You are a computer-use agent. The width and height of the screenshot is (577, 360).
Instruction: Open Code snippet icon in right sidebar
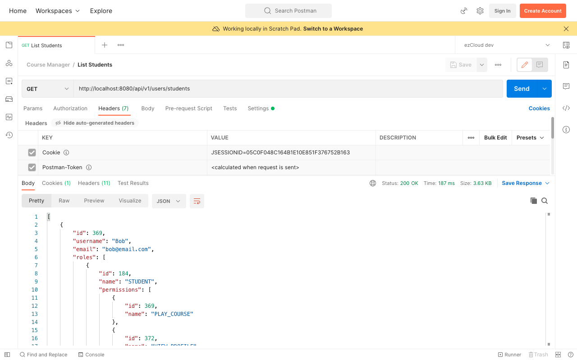(566, 108)
